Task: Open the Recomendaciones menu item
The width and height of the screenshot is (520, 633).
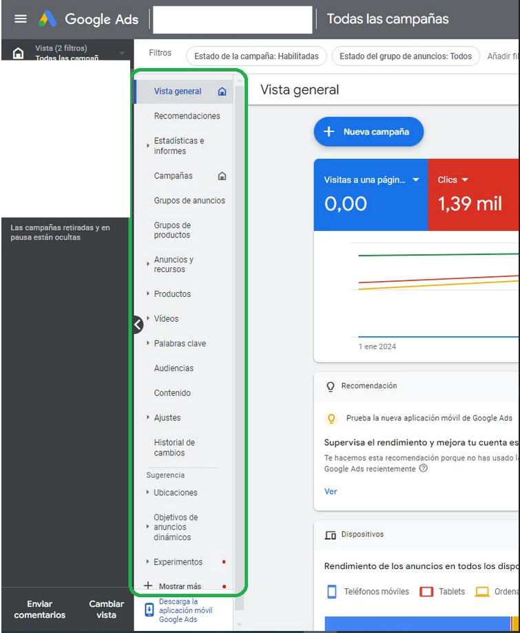Action: coord(187,116)
